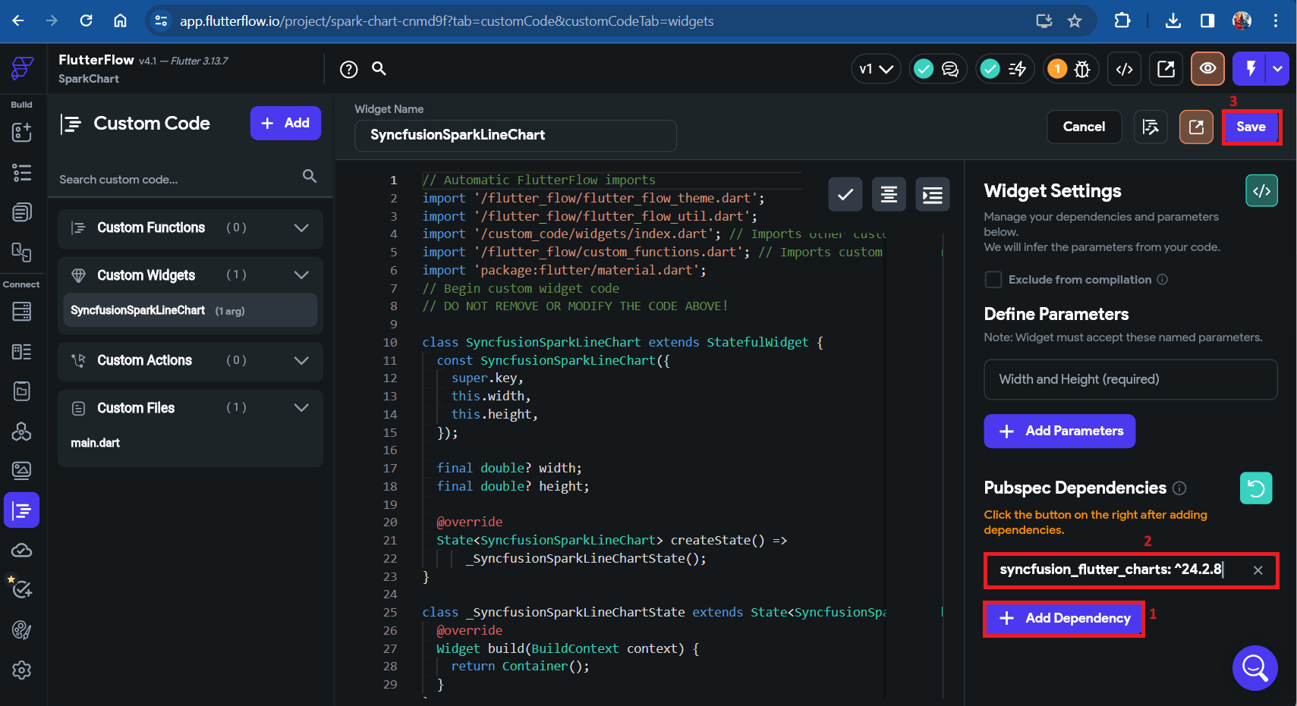Screen dimensions: 1297x706
Task: Save the custom widget
Action: [x=1251, y=127]
